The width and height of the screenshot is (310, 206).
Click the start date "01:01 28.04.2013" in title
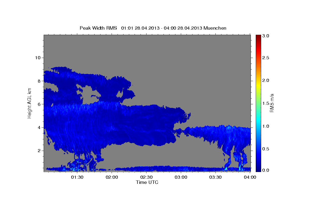point(140,28)
